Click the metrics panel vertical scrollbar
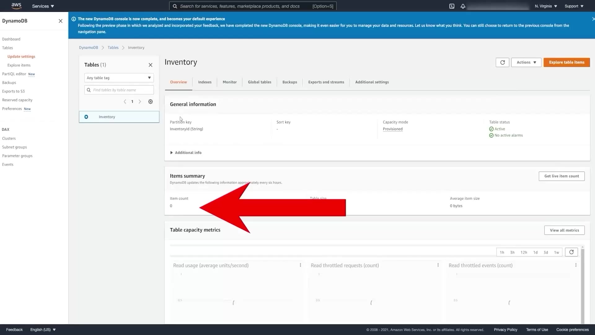Image resolution: width=595 pixels, height=335 pixels. point(582,285)
